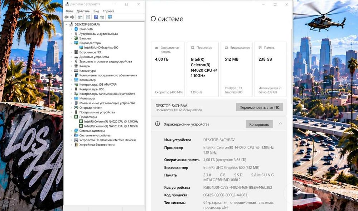The height and width of the screenshot is (211, 358).
Task: Click the Память storage card icon
Action: pos(260,48)
